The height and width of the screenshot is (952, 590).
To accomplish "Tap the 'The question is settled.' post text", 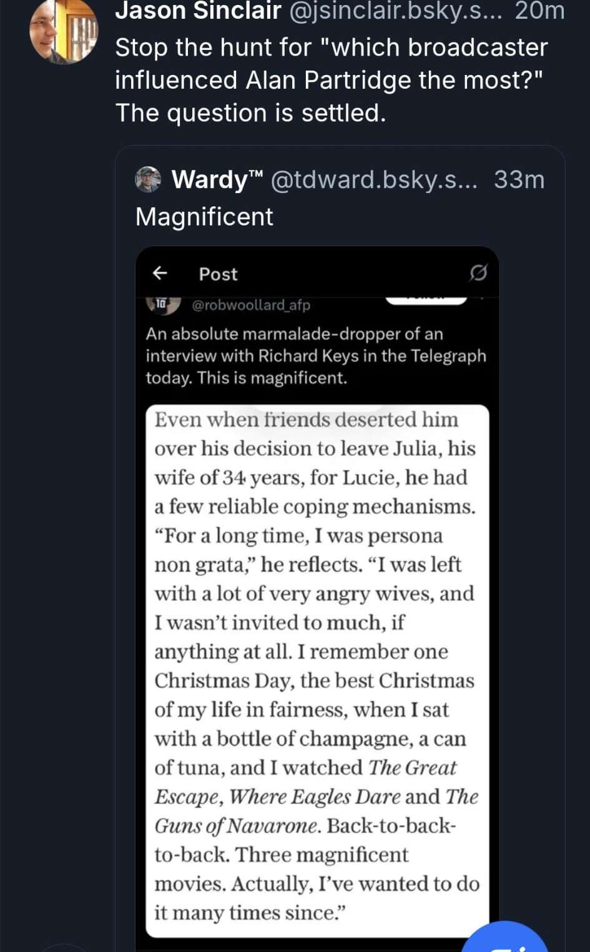I will pyautogui.click(x=250, y=113).
